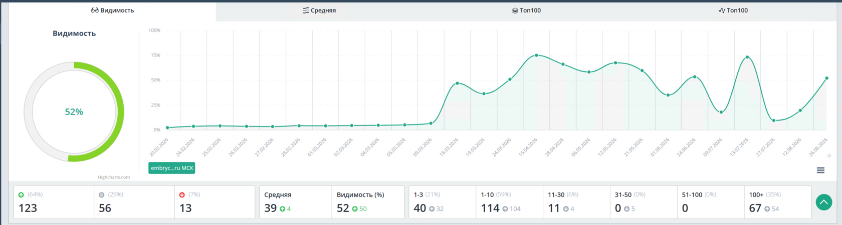Open the 100+ positions group card
The image size is (842, 225).
[x=778, y=202]
